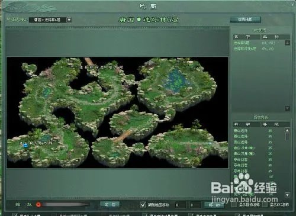The width and height of the screenshot is (296, 216).
Task: Click the 移动 move button
Action: pos(214,205)
